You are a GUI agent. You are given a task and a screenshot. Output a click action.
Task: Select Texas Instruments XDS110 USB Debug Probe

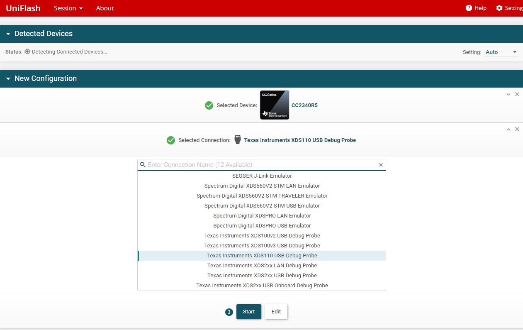pos(262,255)
